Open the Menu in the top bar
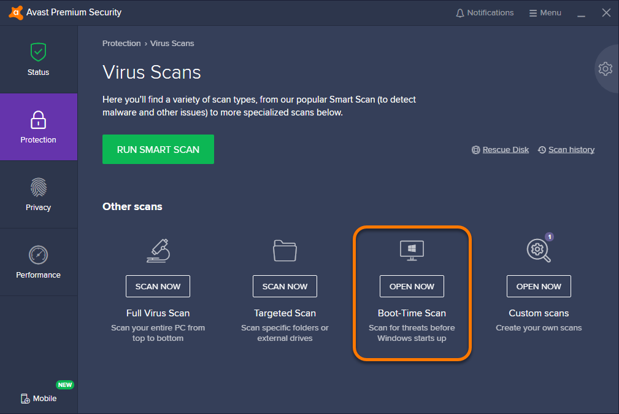Viewport: 619px width, 414px height. pyautogui.click(x=545, y=12)
